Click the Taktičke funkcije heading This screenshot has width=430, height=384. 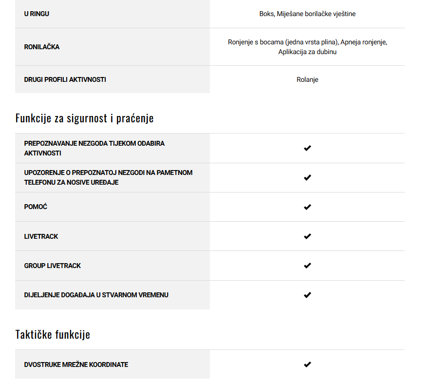(x=53, y=334)
